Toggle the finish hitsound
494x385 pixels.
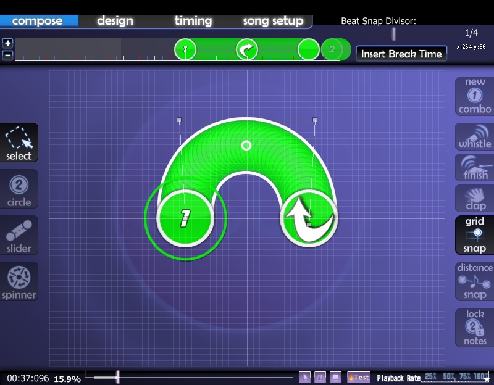click(x=475, y=167)
